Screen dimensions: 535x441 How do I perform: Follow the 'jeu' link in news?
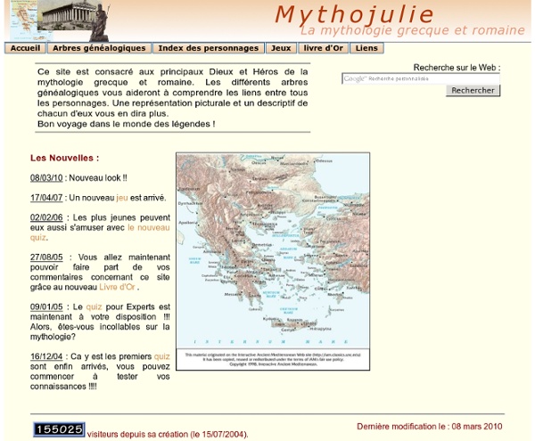point(122,198)
